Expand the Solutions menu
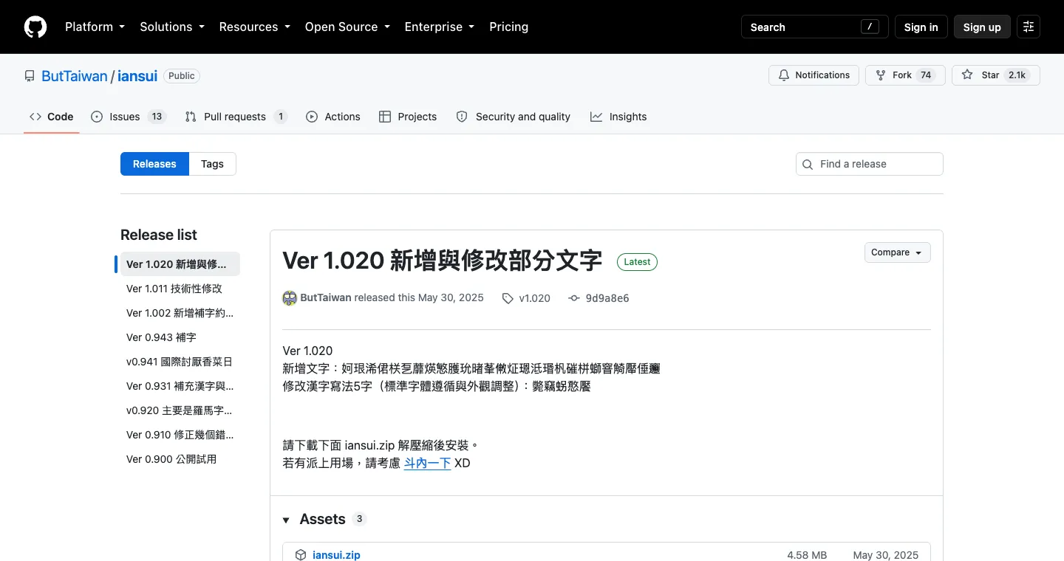 tap(171, 27)
